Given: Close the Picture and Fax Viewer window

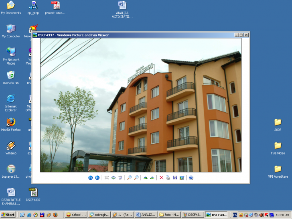Looking at the screenshot, I should pos(246,35).
